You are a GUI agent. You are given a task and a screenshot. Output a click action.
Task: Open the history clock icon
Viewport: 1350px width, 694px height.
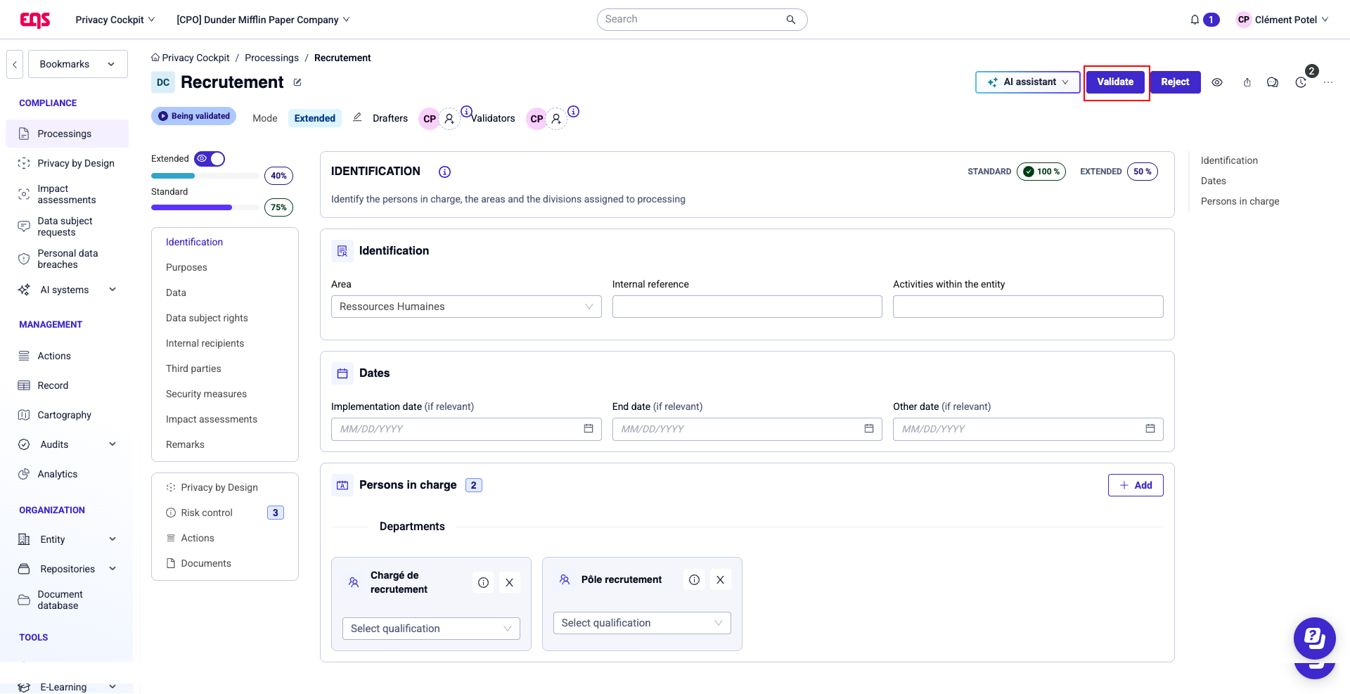coord(1301,82)
